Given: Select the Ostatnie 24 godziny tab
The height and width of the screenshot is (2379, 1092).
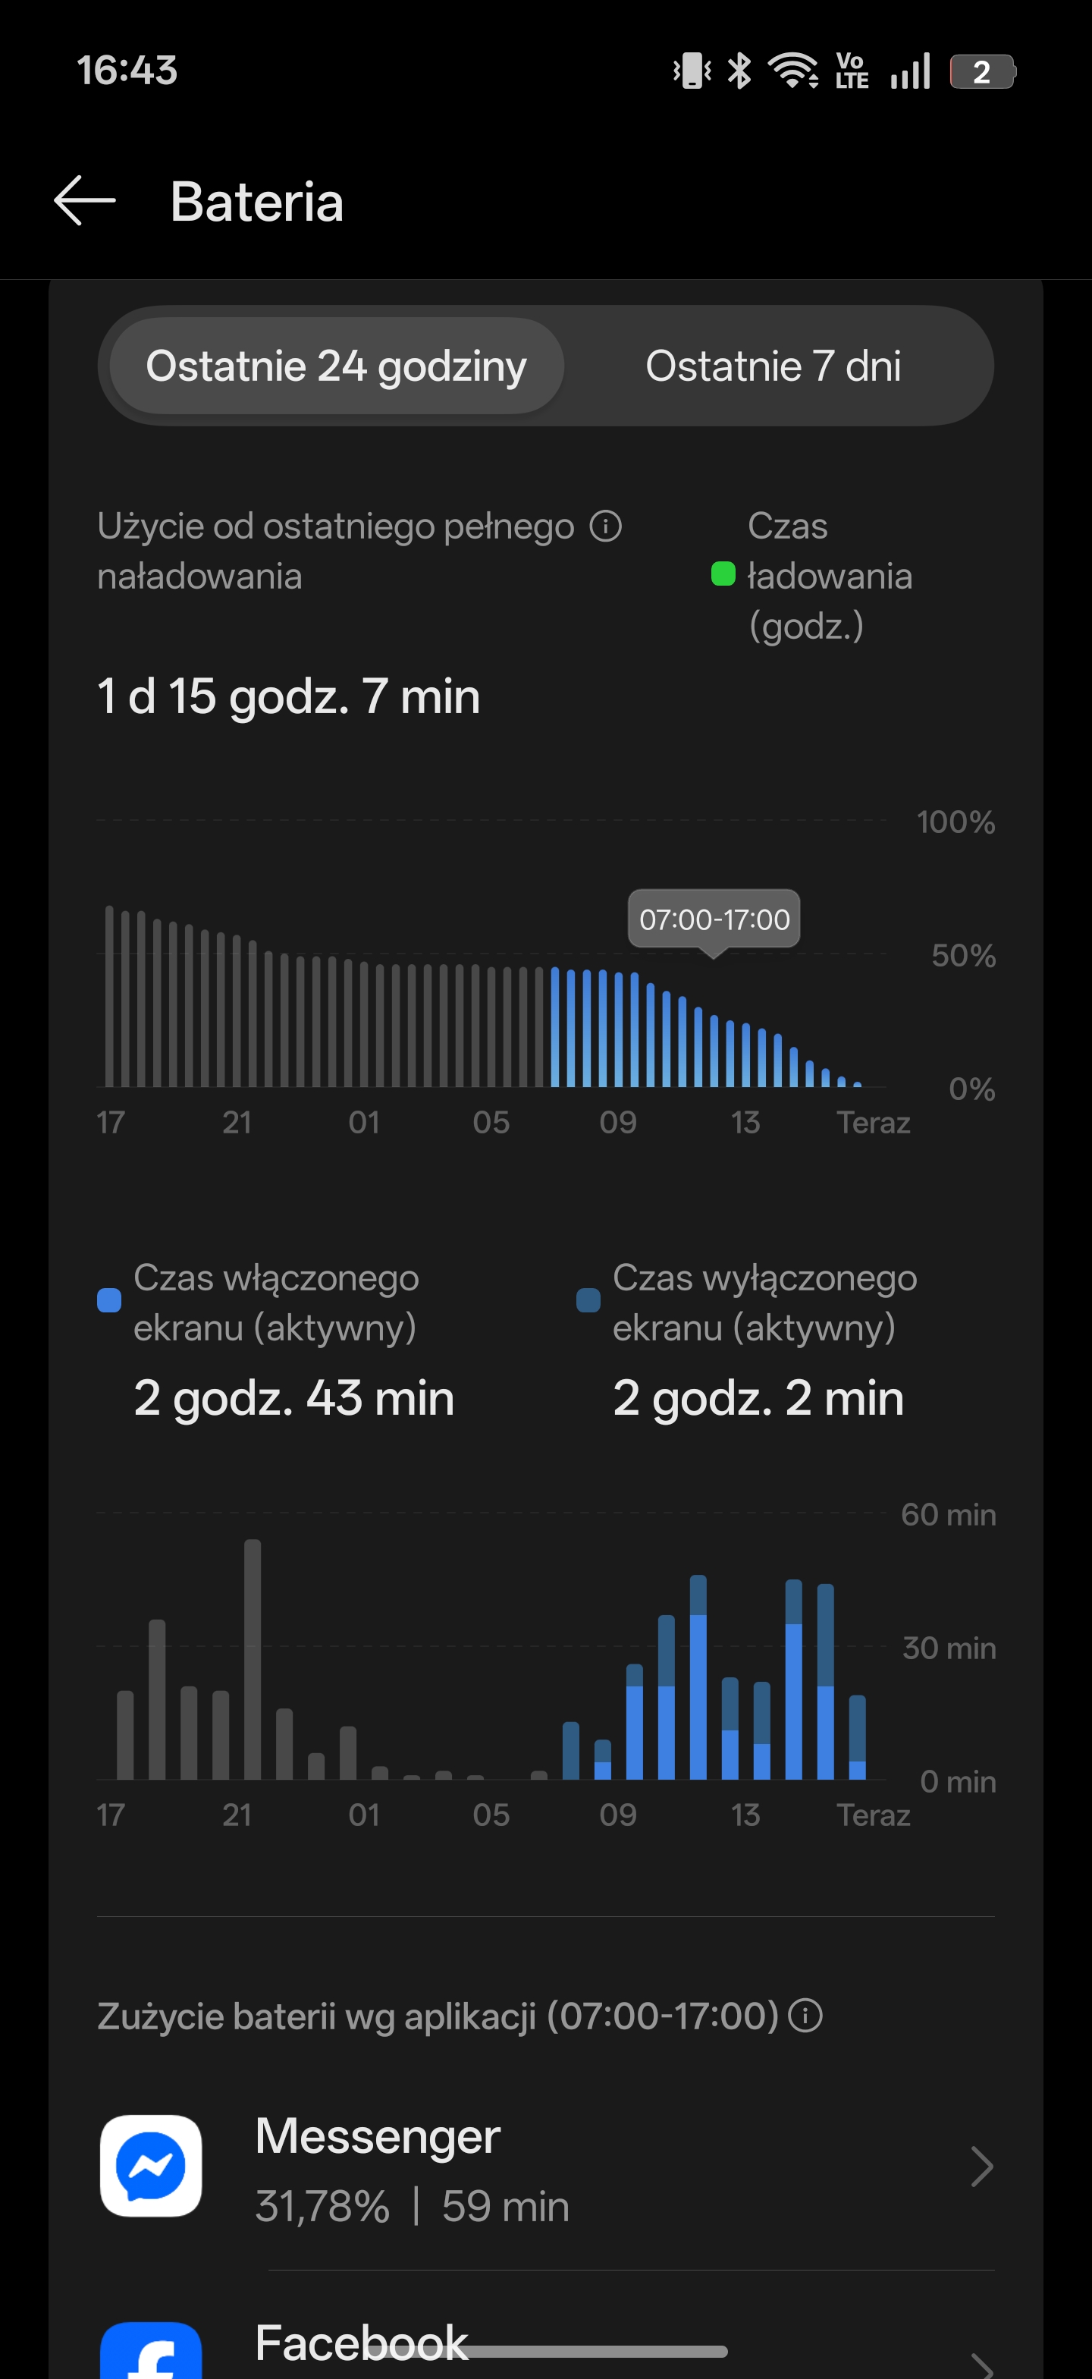Looking at the screenshot, I should 336,366.
